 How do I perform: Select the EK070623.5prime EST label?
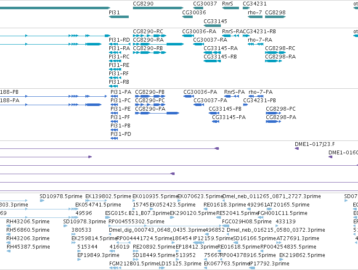click(x=200, y=196)
